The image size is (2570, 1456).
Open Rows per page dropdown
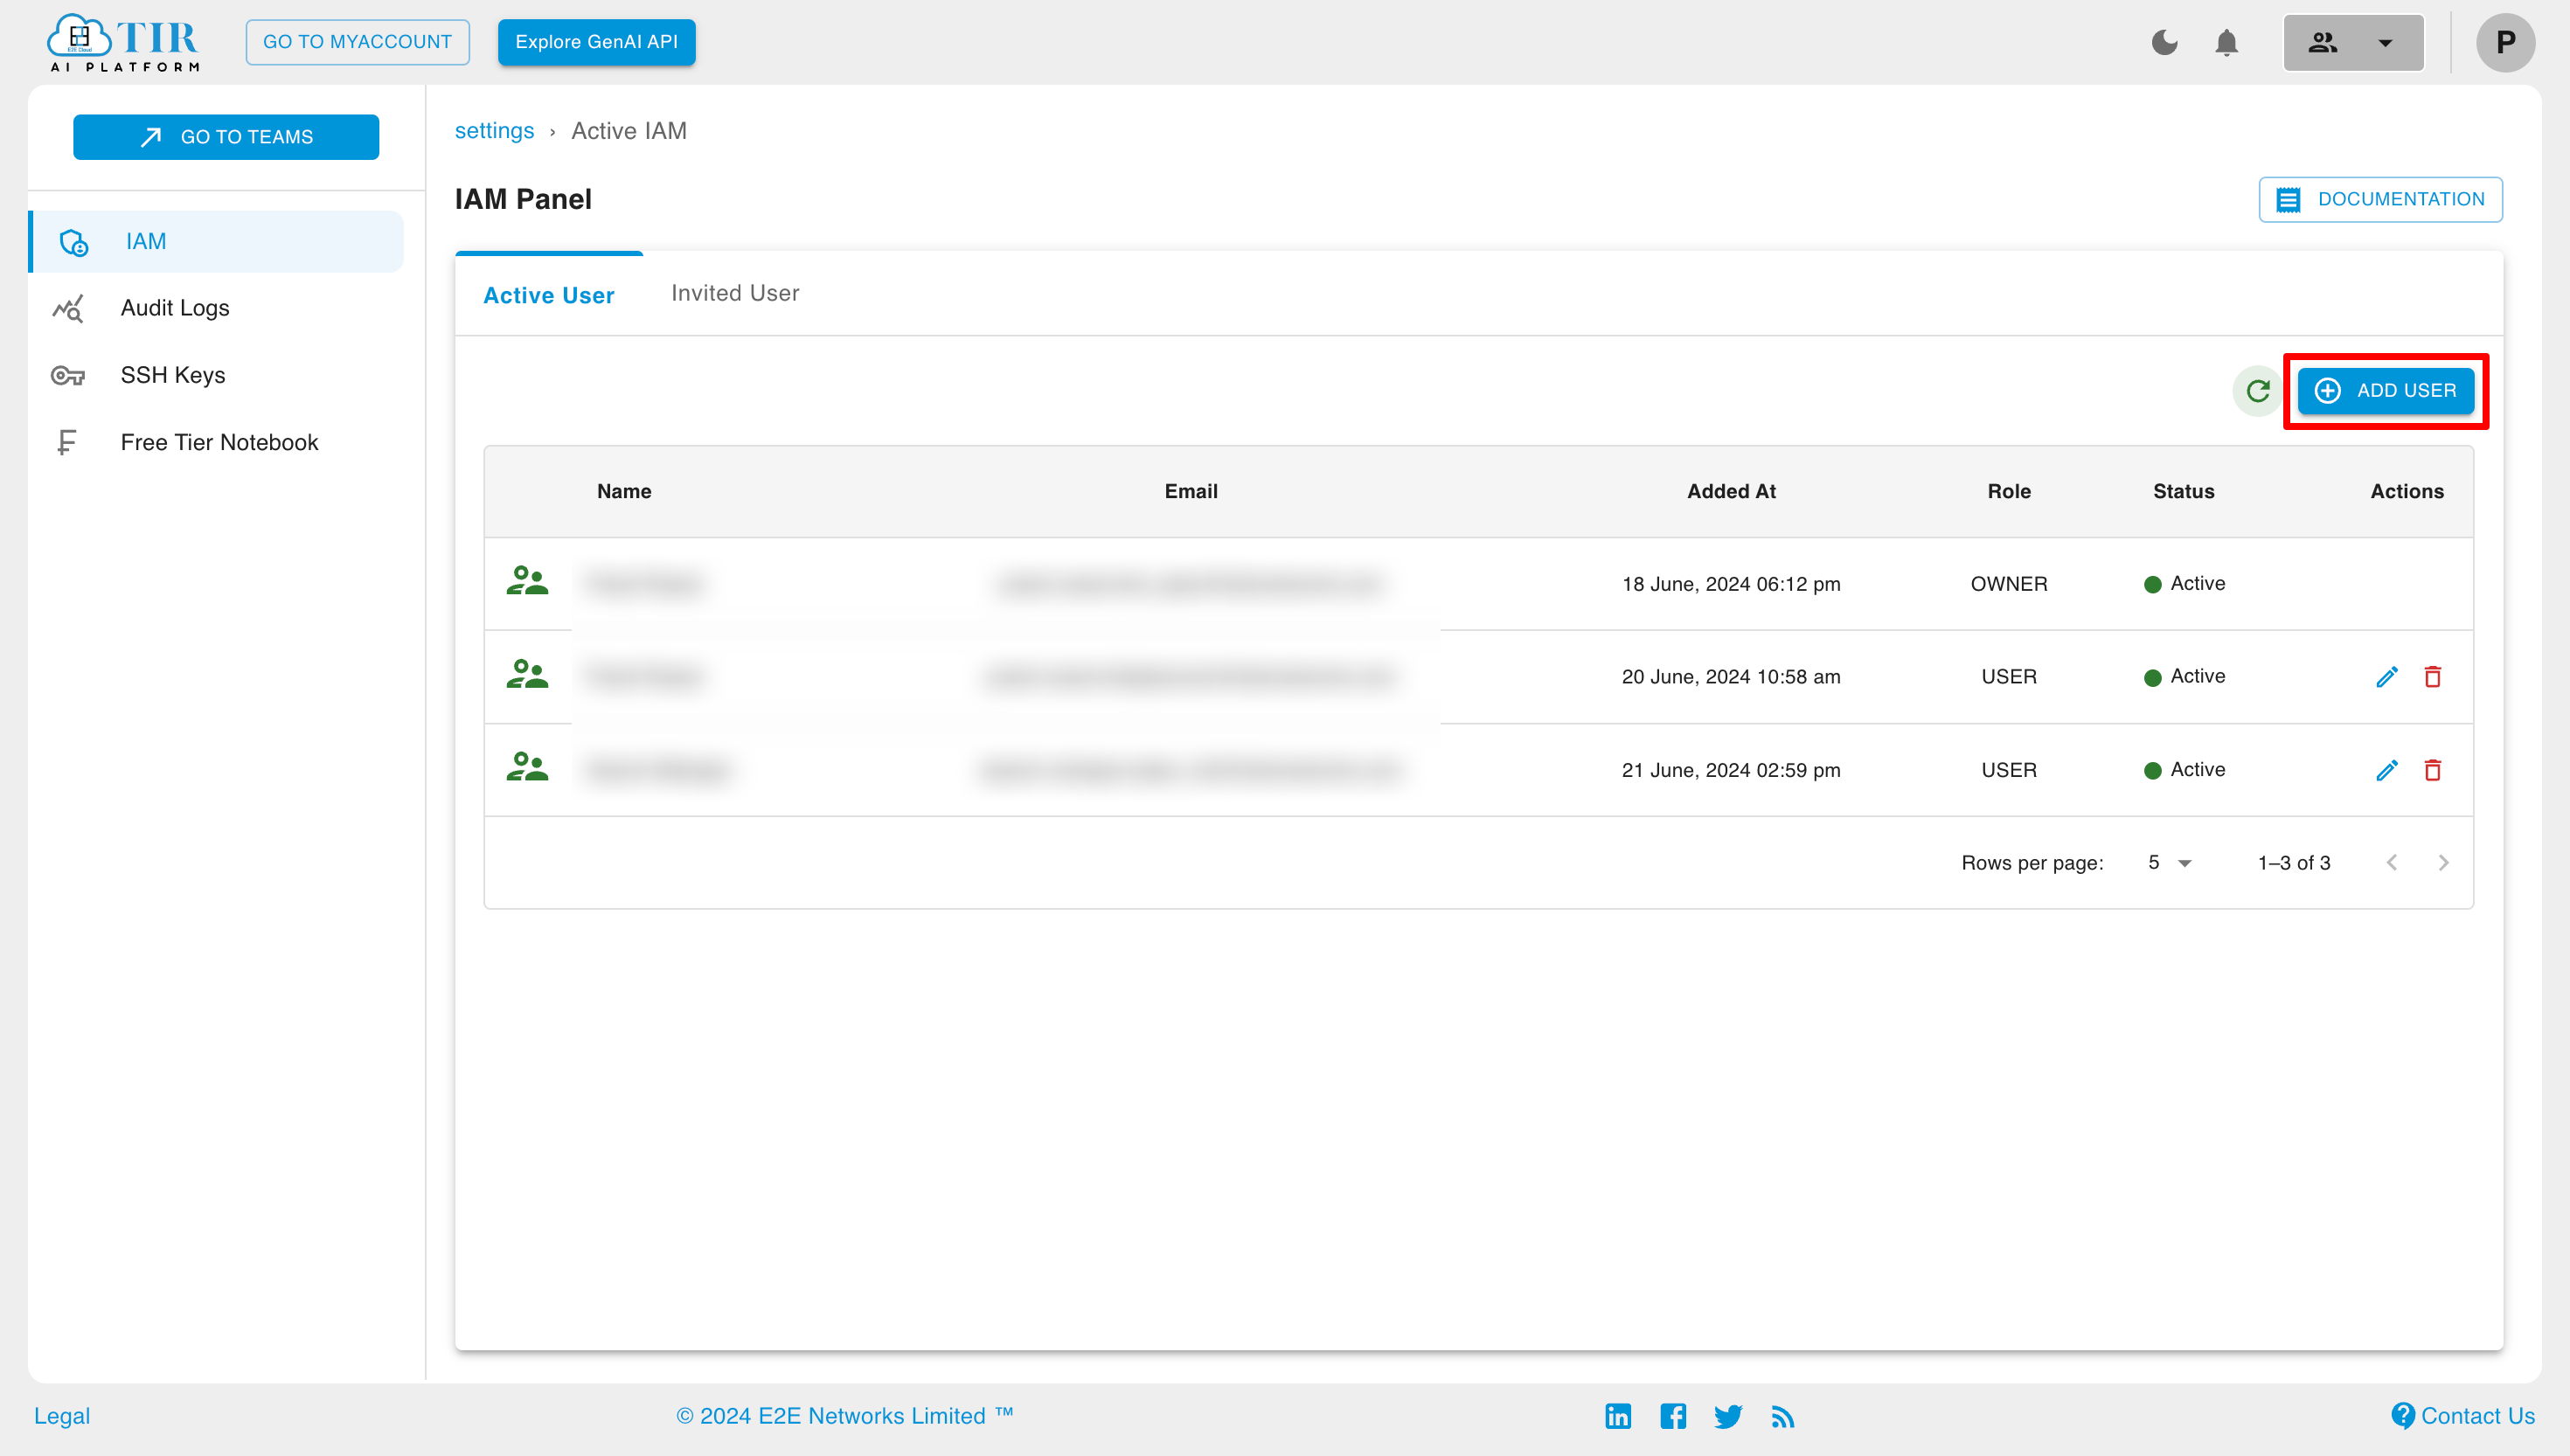tap(2169, 863)
